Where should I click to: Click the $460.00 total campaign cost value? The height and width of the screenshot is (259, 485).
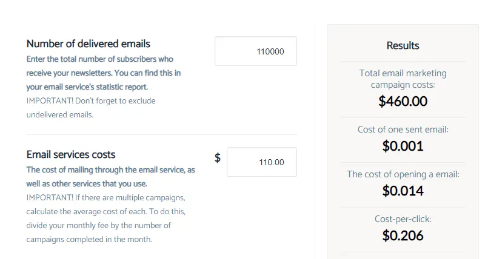point(403,101)
